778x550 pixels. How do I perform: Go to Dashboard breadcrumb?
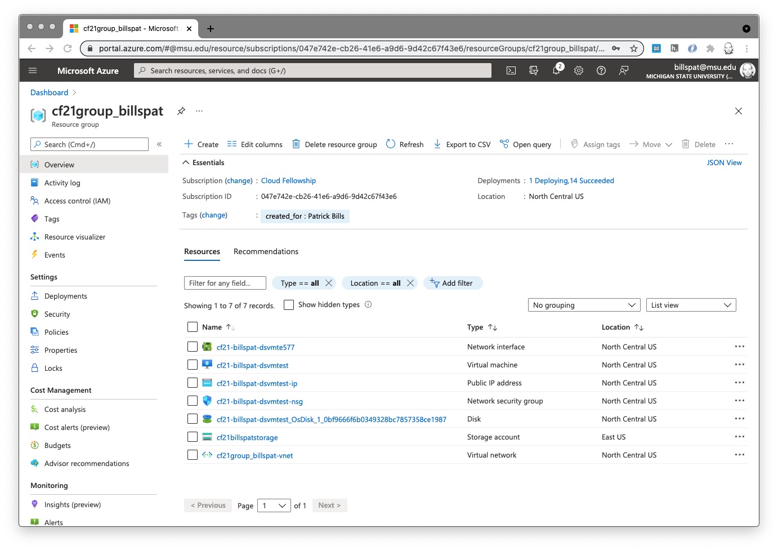49,92
